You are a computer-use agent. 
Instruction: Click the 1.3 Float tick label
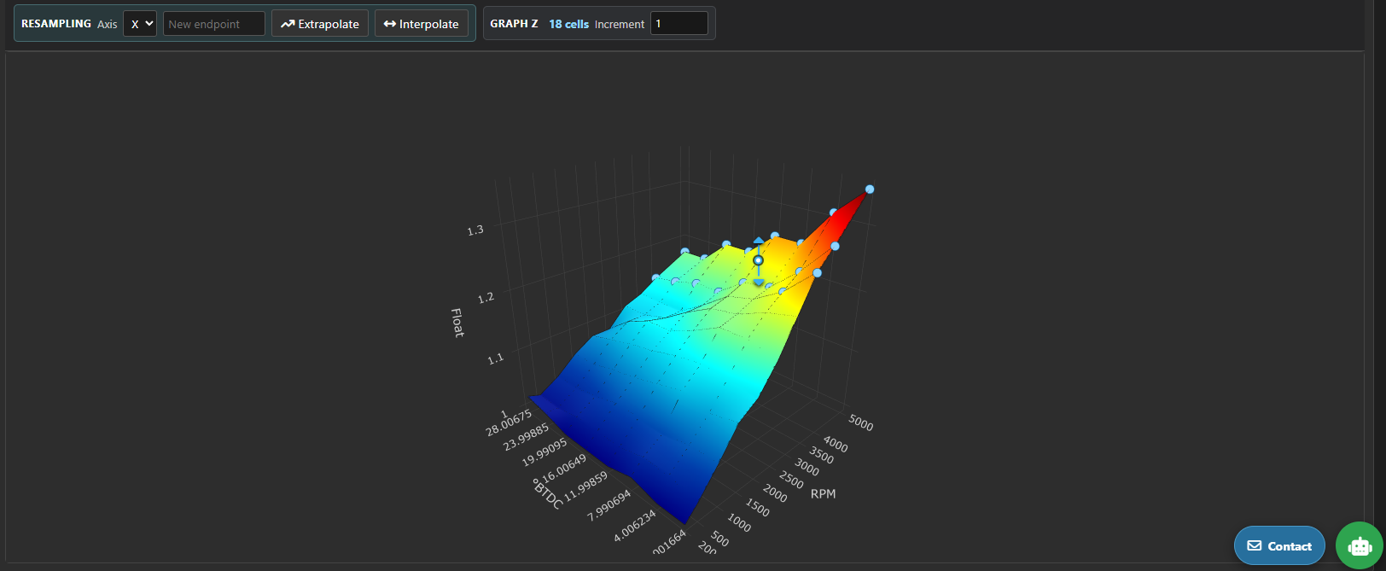pos(475,230)
